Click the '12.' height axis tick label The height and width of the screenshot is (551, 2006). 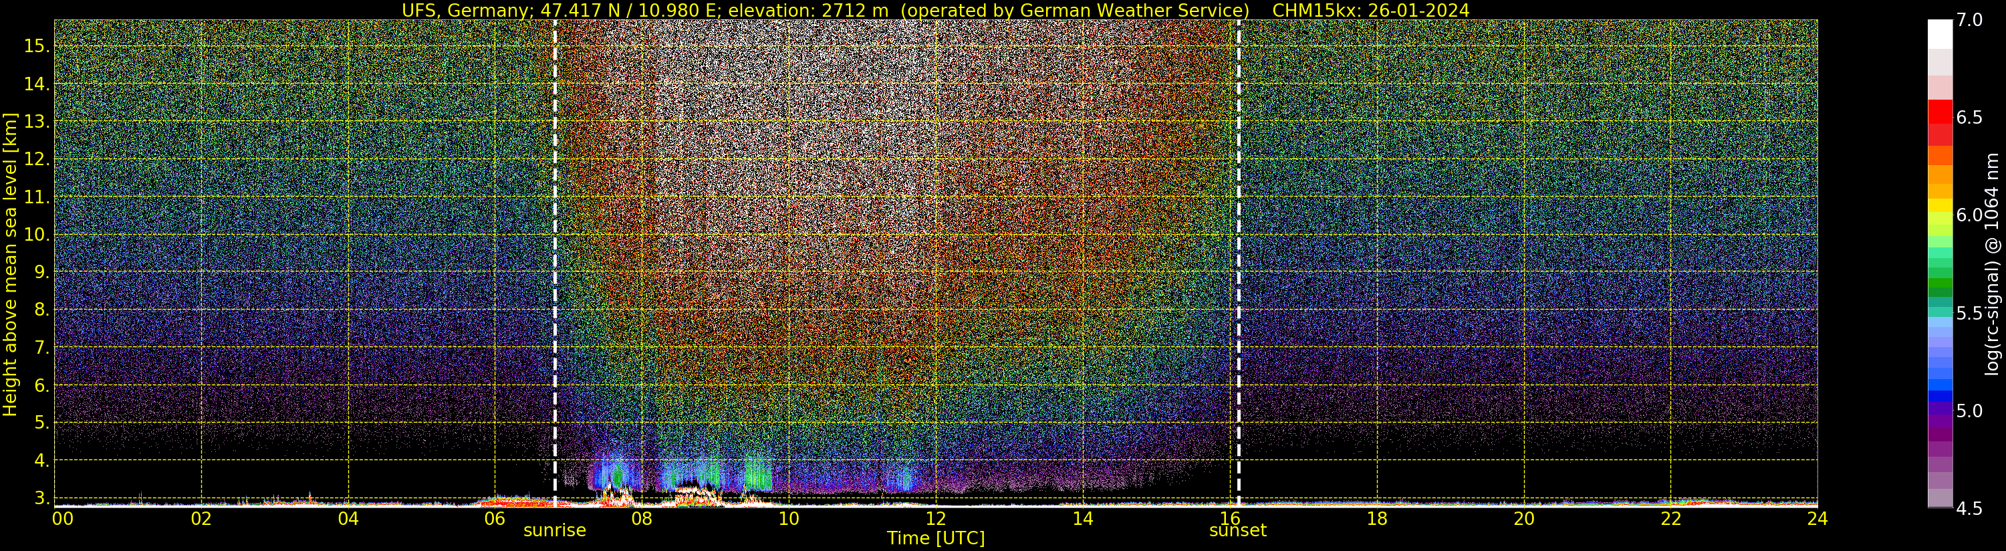pyautogui.click(x=37, y=159)
